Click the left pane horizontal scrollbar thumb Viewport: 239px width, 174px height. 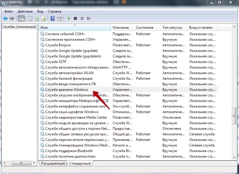coord(21,163)
